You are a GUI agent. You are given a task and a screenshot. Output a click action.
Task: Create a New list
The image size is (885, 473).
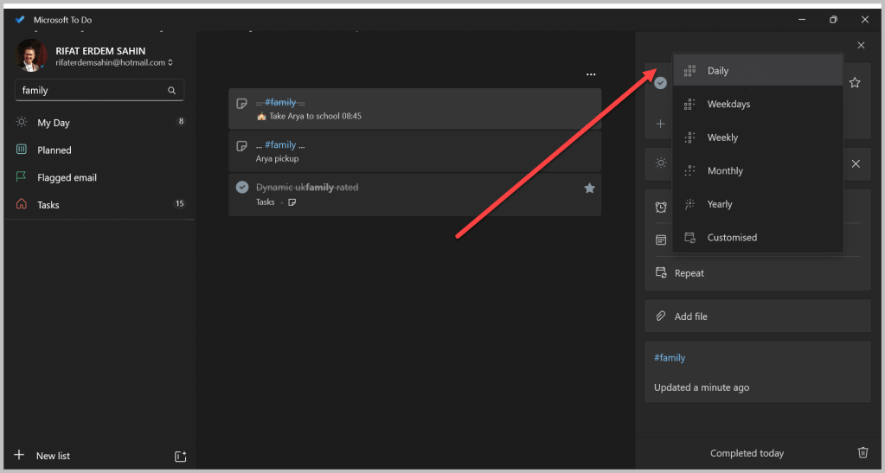(53, 456)
